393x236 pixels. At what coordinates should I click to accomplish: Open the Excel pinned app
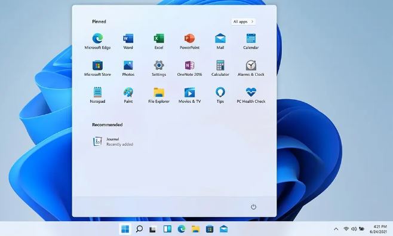(x=159, y=42)
